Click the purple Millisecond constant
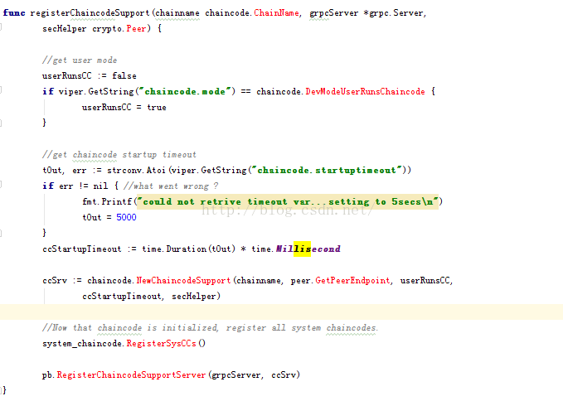Viewport: 563px width, 401px height. pyautogui.click(x=308, y=249)
